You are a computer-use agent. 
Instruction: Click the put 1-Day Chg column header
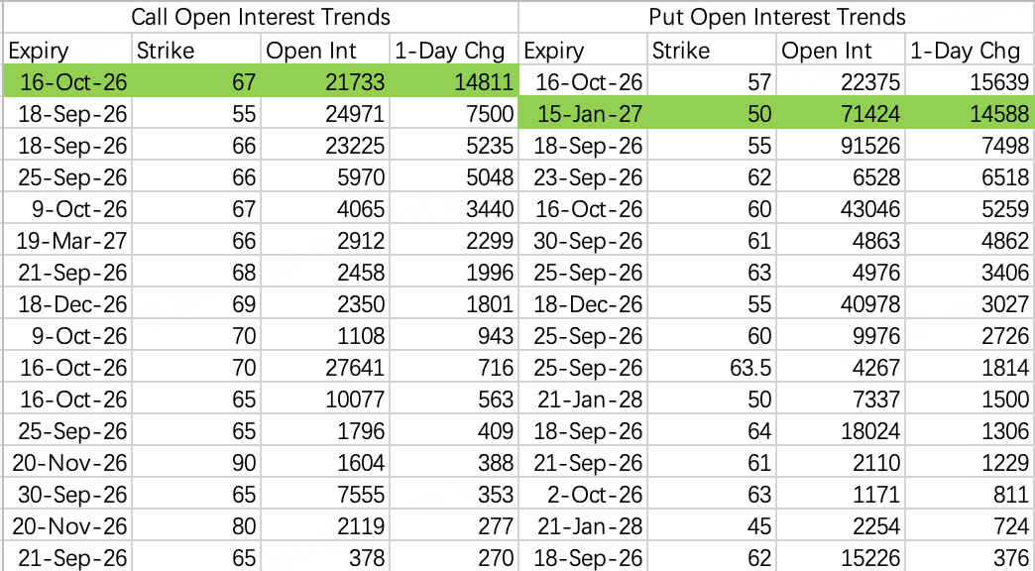point(971,51)
